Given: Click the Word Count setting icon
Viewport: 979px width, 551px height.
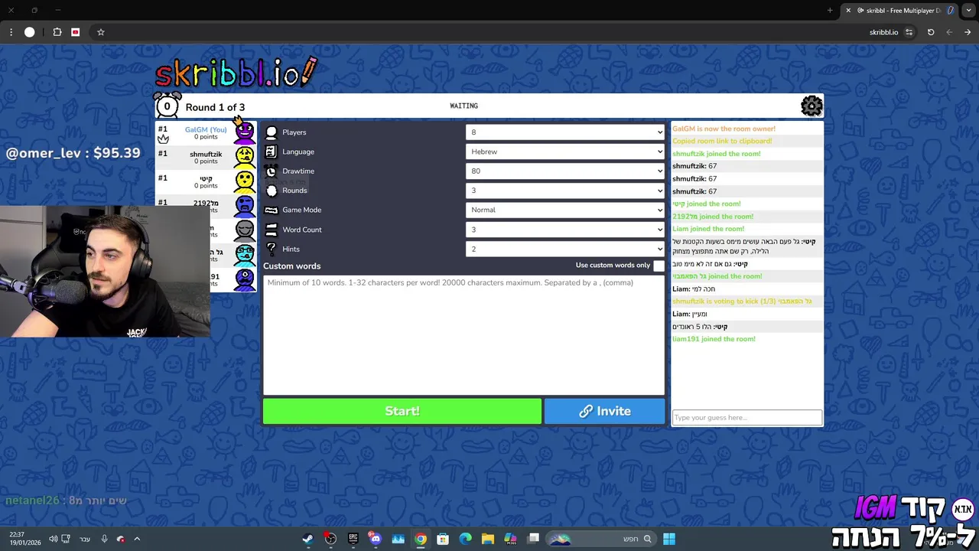Looking at the screenshot, I should 271,230.
